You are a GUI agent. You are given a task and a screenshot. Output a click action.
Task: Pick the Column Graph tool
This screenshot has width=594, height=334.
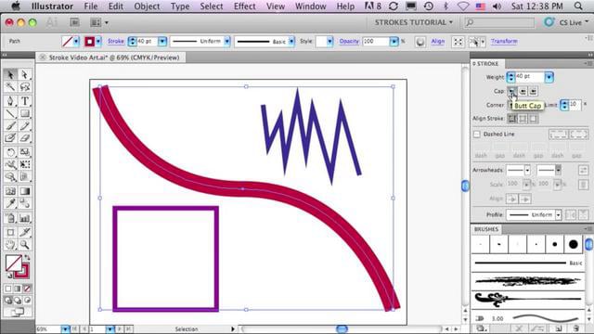pyautogui.click(x=25, y=218)
